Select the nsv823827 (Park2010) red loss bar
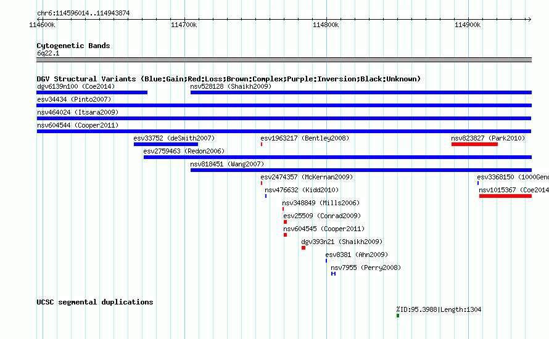This screenshot has width=549, height=339. 474,144
